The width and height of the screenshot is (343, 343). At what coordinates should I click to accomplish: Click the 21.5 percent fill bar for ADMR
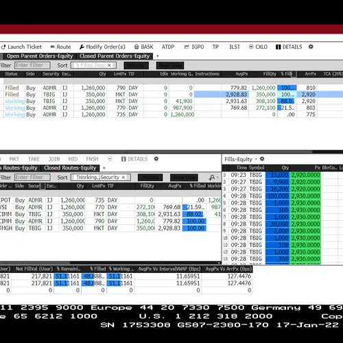pyautogui.click(x=287, y=108)
